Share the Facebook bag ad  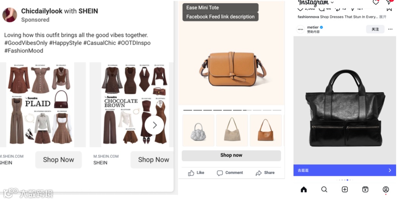pyautogui.click(x=265, y=173)
